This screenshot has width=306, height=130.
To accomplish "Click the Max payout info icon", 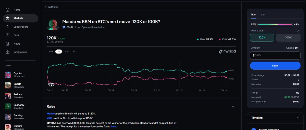I will tap(264, 102).
